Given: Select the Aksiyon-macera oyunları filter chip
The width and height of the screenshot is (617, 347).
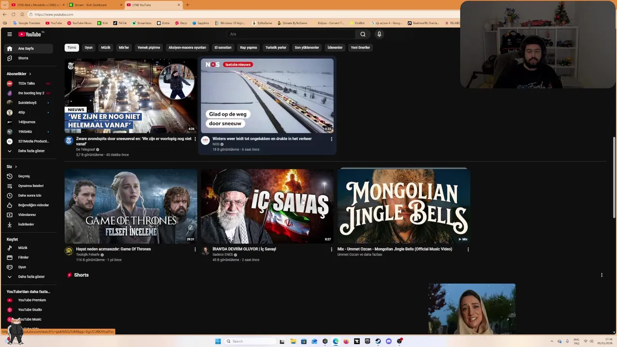Looking at the screenshot, I should [x=187, y=47].
